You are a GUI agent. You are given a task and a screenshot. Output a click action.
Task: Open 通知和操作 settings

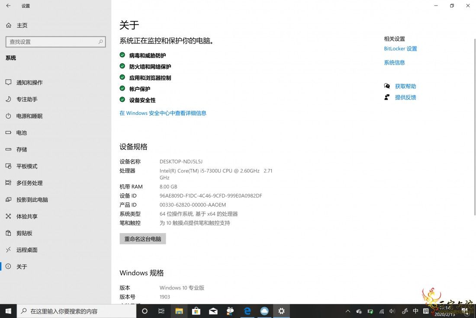(55, 82)
